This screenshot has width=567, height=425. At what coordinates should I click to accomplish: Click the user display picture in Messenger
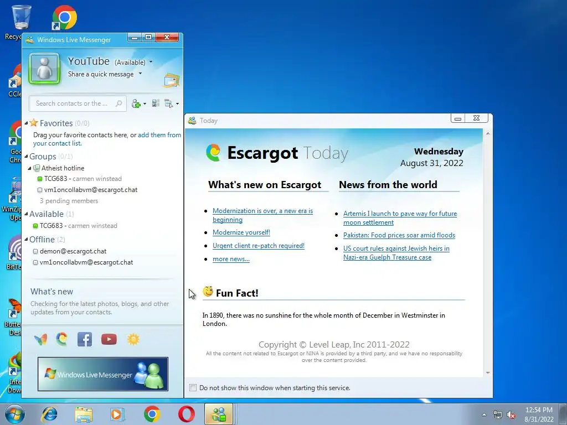point(44,69)
